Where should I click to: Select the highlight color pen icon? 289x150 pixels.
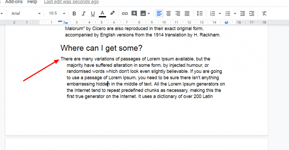[112, 13]
